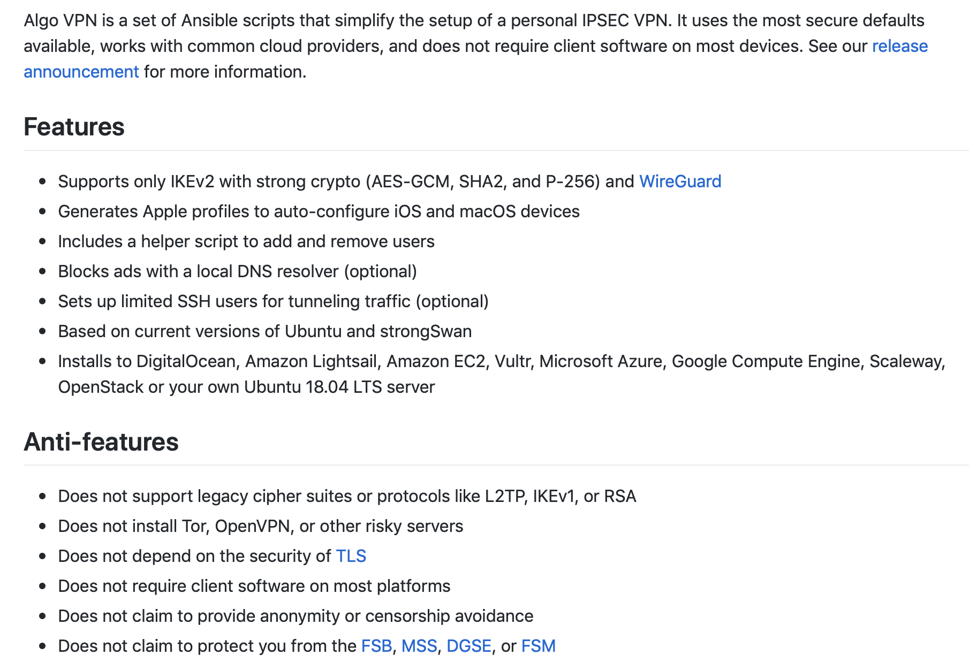Follow the FSB link
Viewport: 969px width, 670px height.
[376, 646]
